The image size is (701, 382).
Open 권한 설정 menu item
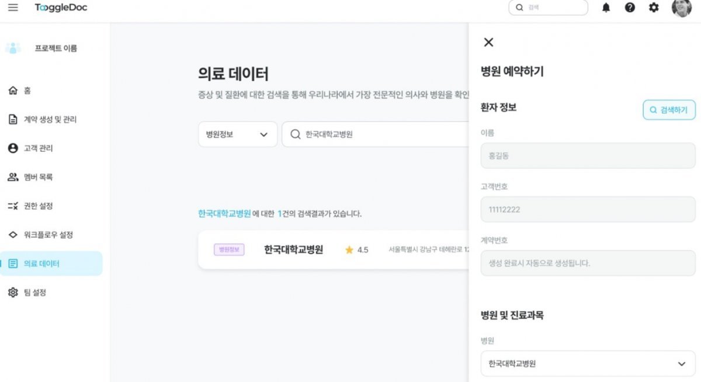pyautogui.click(x=38, y=206)
